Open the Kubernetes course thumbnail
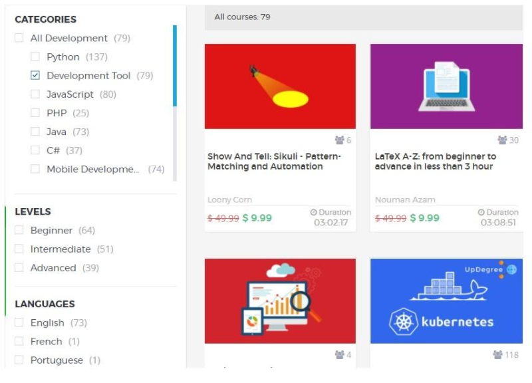Viewport: 532px width, 383px height. click(x=446, y=301)
